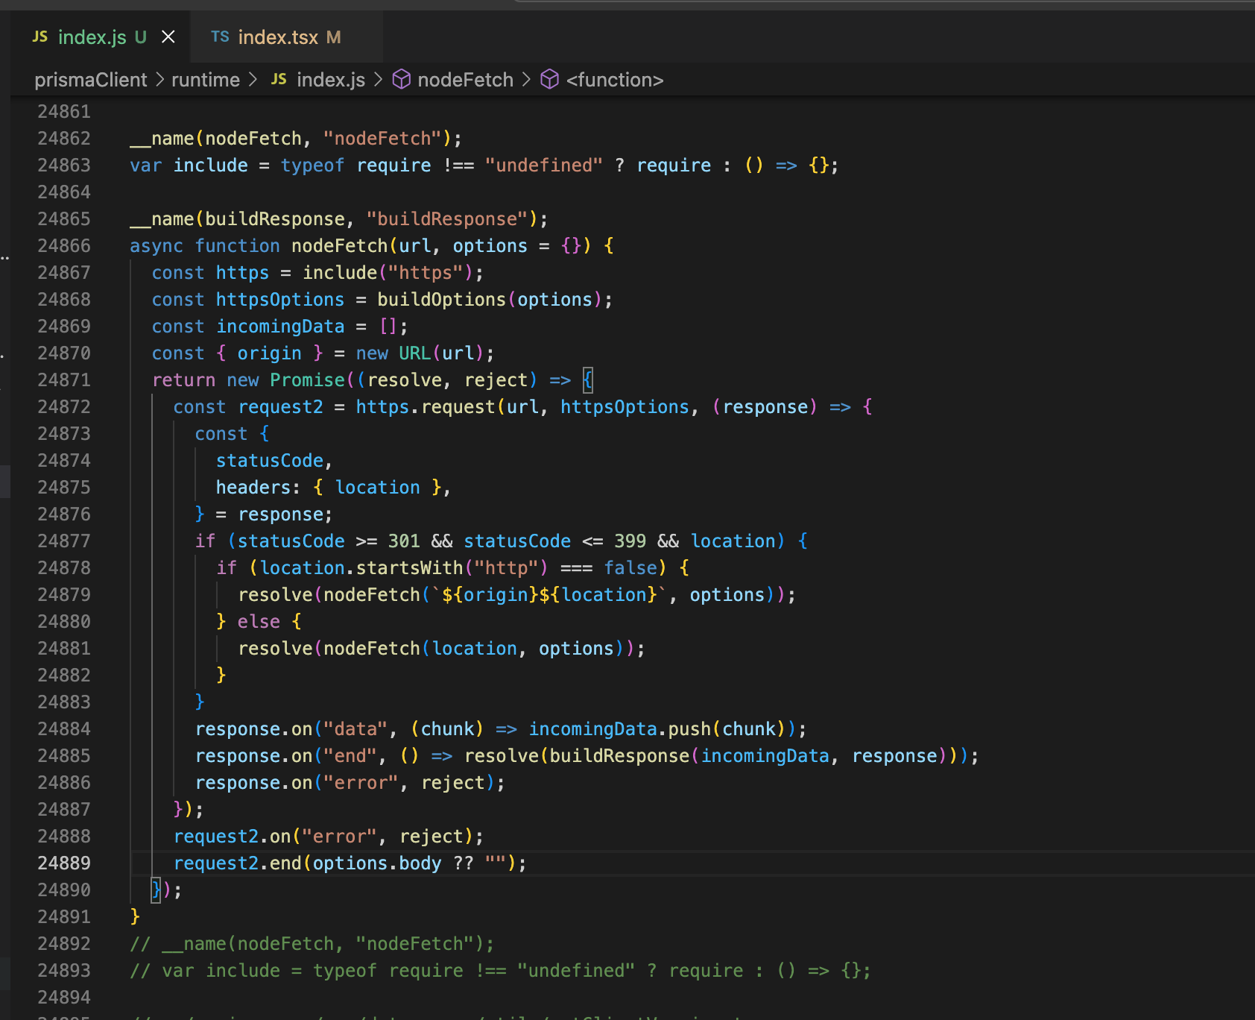
Task: Click runtime in the breadcrumb path
Action: coord(205,79)
